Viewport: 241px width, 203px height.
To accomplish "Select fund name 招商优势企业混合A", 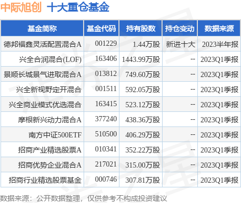I will pos(50,165).
